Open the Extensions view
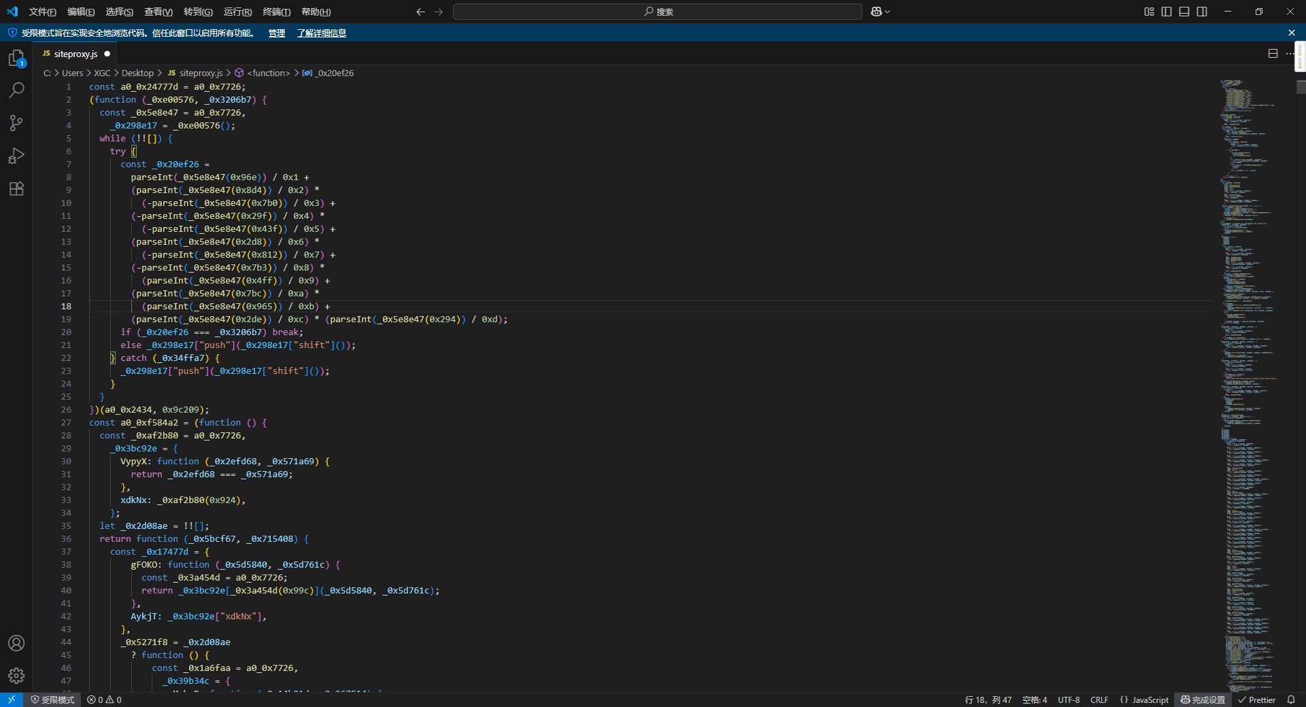The image size is (1306, 707). click(x=16, y=188)
